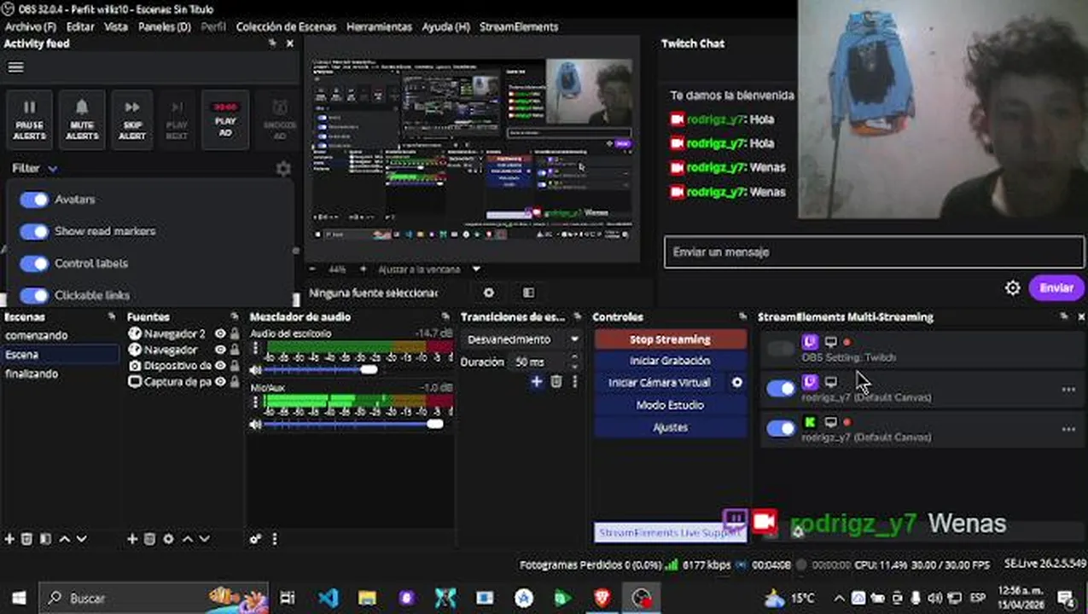
Task: Add a new source in Fuentes panel
Action: (132, 539)
